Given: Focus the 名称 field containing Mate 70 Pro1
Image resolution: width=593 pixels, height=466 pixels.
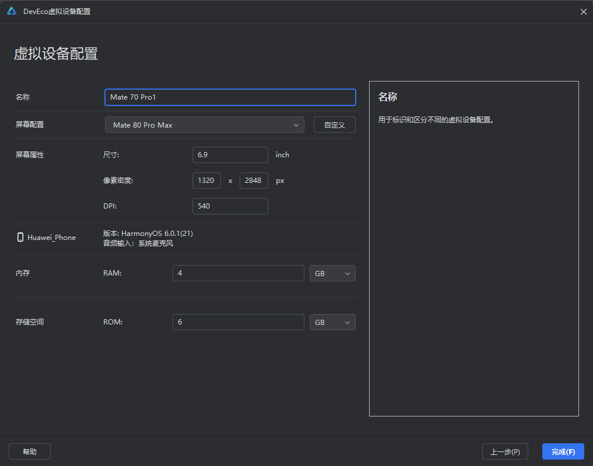Looking at the screenshot, I should (230, 97).
